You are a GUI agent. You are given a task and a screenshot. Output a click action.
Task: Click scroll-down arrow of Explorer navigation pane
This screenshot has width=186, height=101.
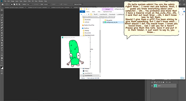point(100,76)
